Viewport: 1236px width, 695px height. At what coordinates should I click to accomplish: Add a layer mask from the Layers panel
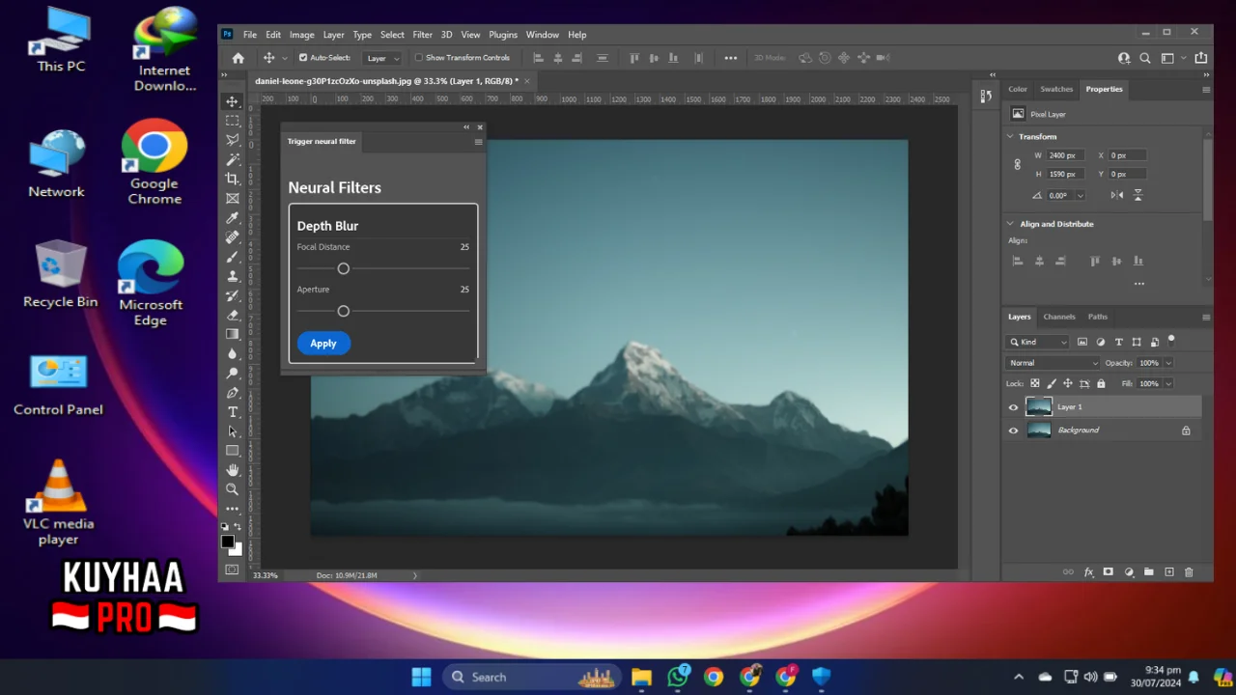tap(1109, 572)
